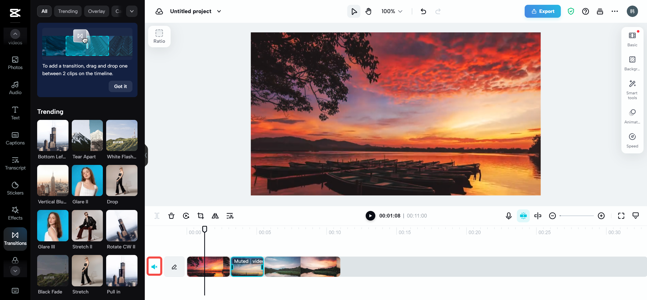The width and height of the screenshot is (647, 300).
Task: Select the hand pan tool
Action: coord(368,11)
